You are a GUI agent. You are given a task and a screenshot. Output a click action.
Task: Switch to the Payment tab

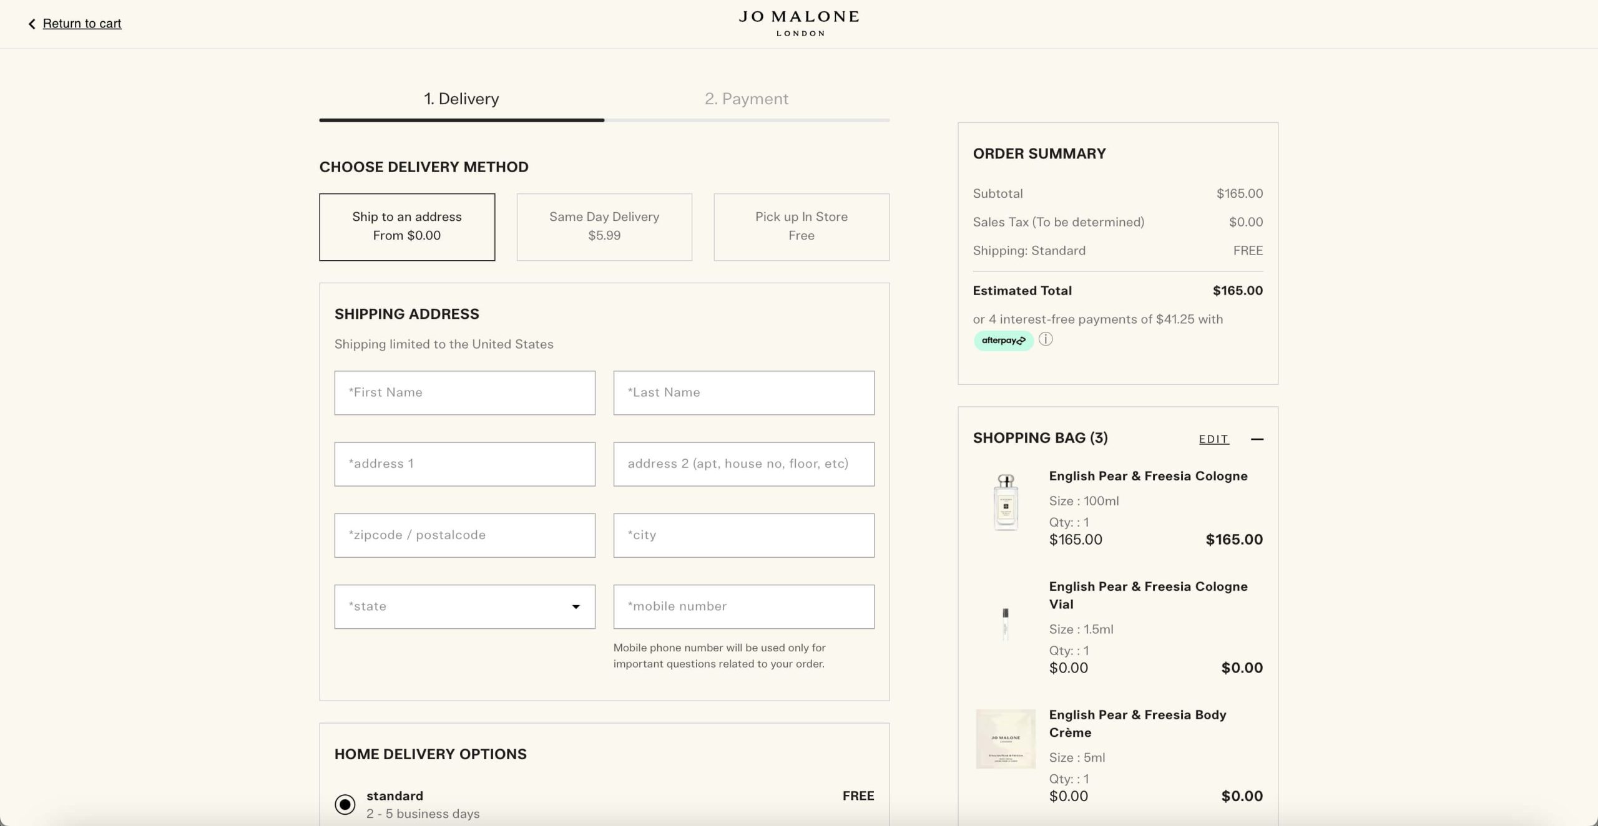click(747, 98)
